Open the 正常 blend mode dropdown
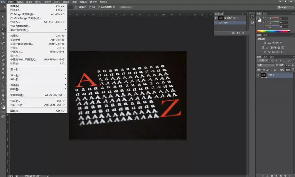The width and height of the screenshot is (295, 177). [265, 65]
